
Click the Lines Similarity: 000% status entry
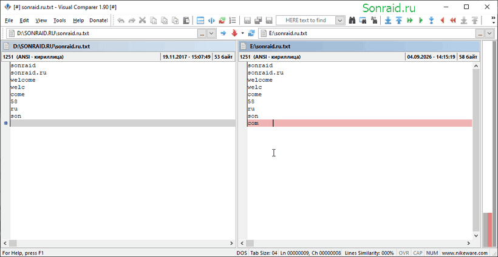(370, 253)
